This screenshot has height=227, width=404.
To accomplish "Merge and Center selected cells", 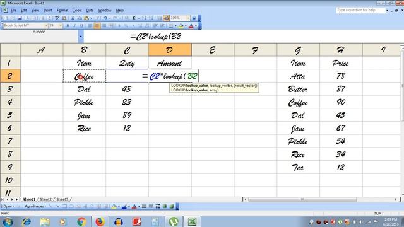I will pos(111,26).
